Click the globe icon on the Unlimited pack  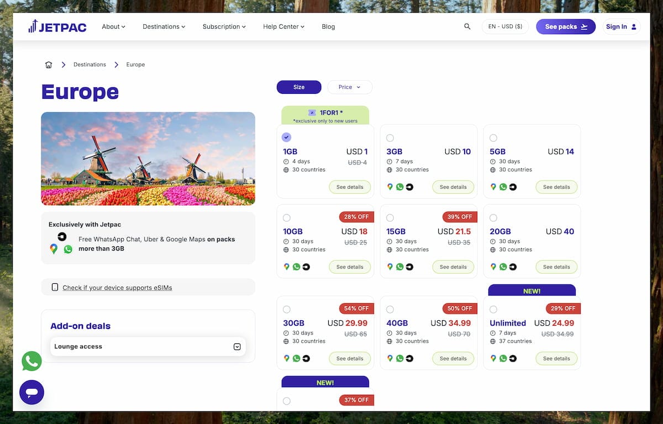click(493, 341)
